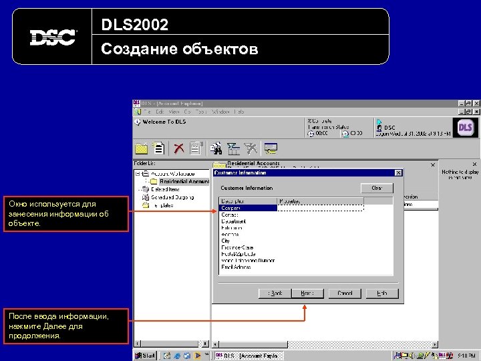Click the first 00:00 clock icon
Image resolution: width=481 pixels, height=361 pixels.
click(x=311, y=134)
